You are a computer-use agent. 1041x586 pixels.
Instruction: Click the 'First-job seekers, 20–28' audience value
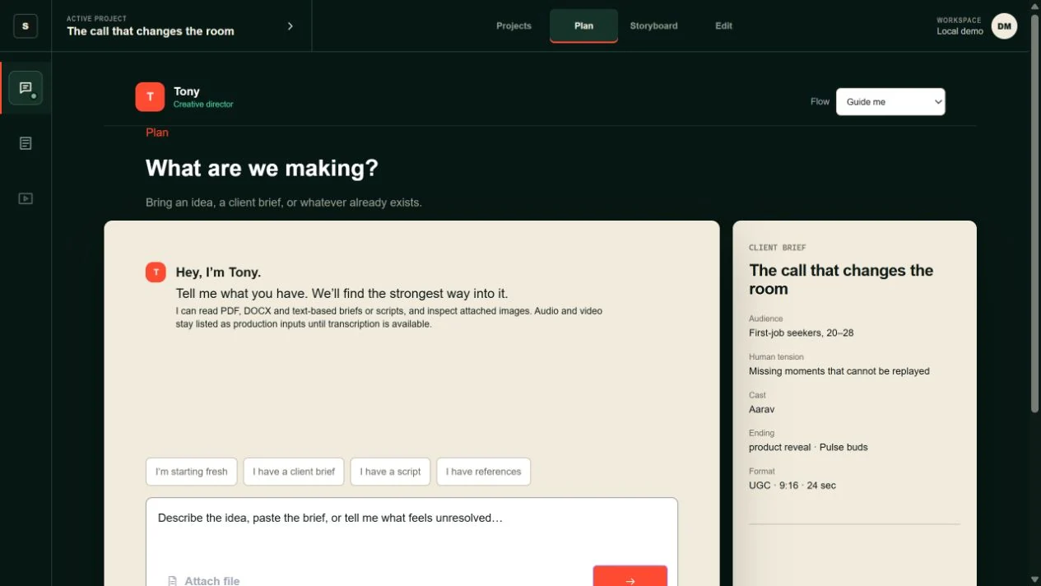[802, 333]
